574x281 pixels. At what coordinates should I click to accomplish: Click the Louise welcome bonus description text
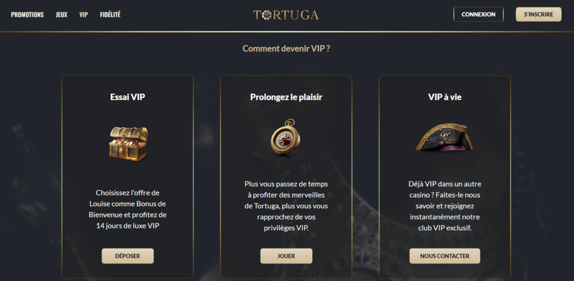(x=128, y=209)
